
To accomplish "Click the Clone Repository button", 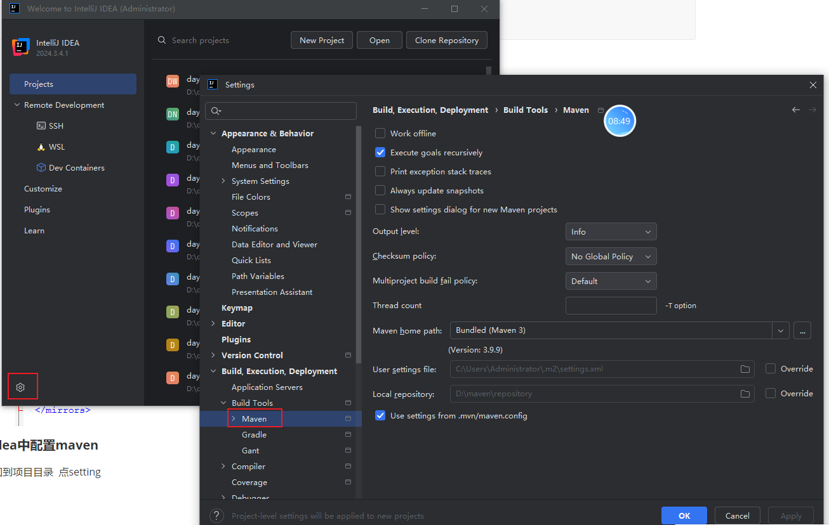I will pos(447,40).
